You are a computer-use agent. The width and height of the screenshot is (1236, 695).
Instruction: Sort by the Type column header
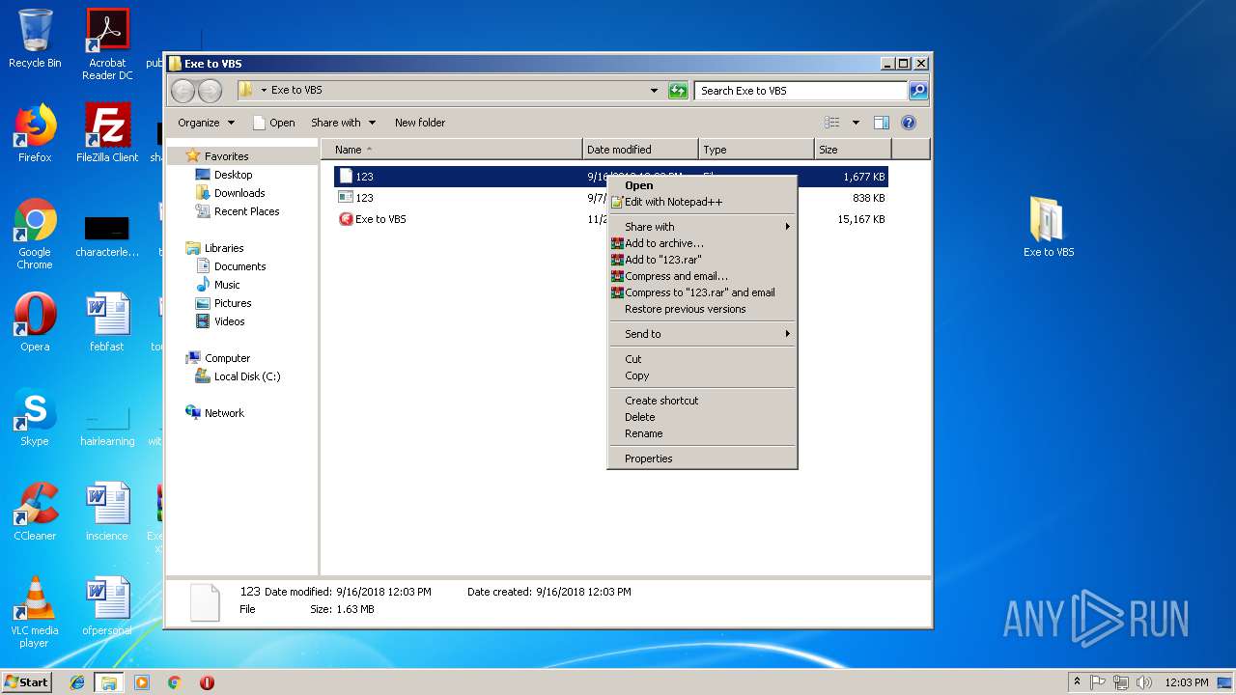tap(756, 150)
